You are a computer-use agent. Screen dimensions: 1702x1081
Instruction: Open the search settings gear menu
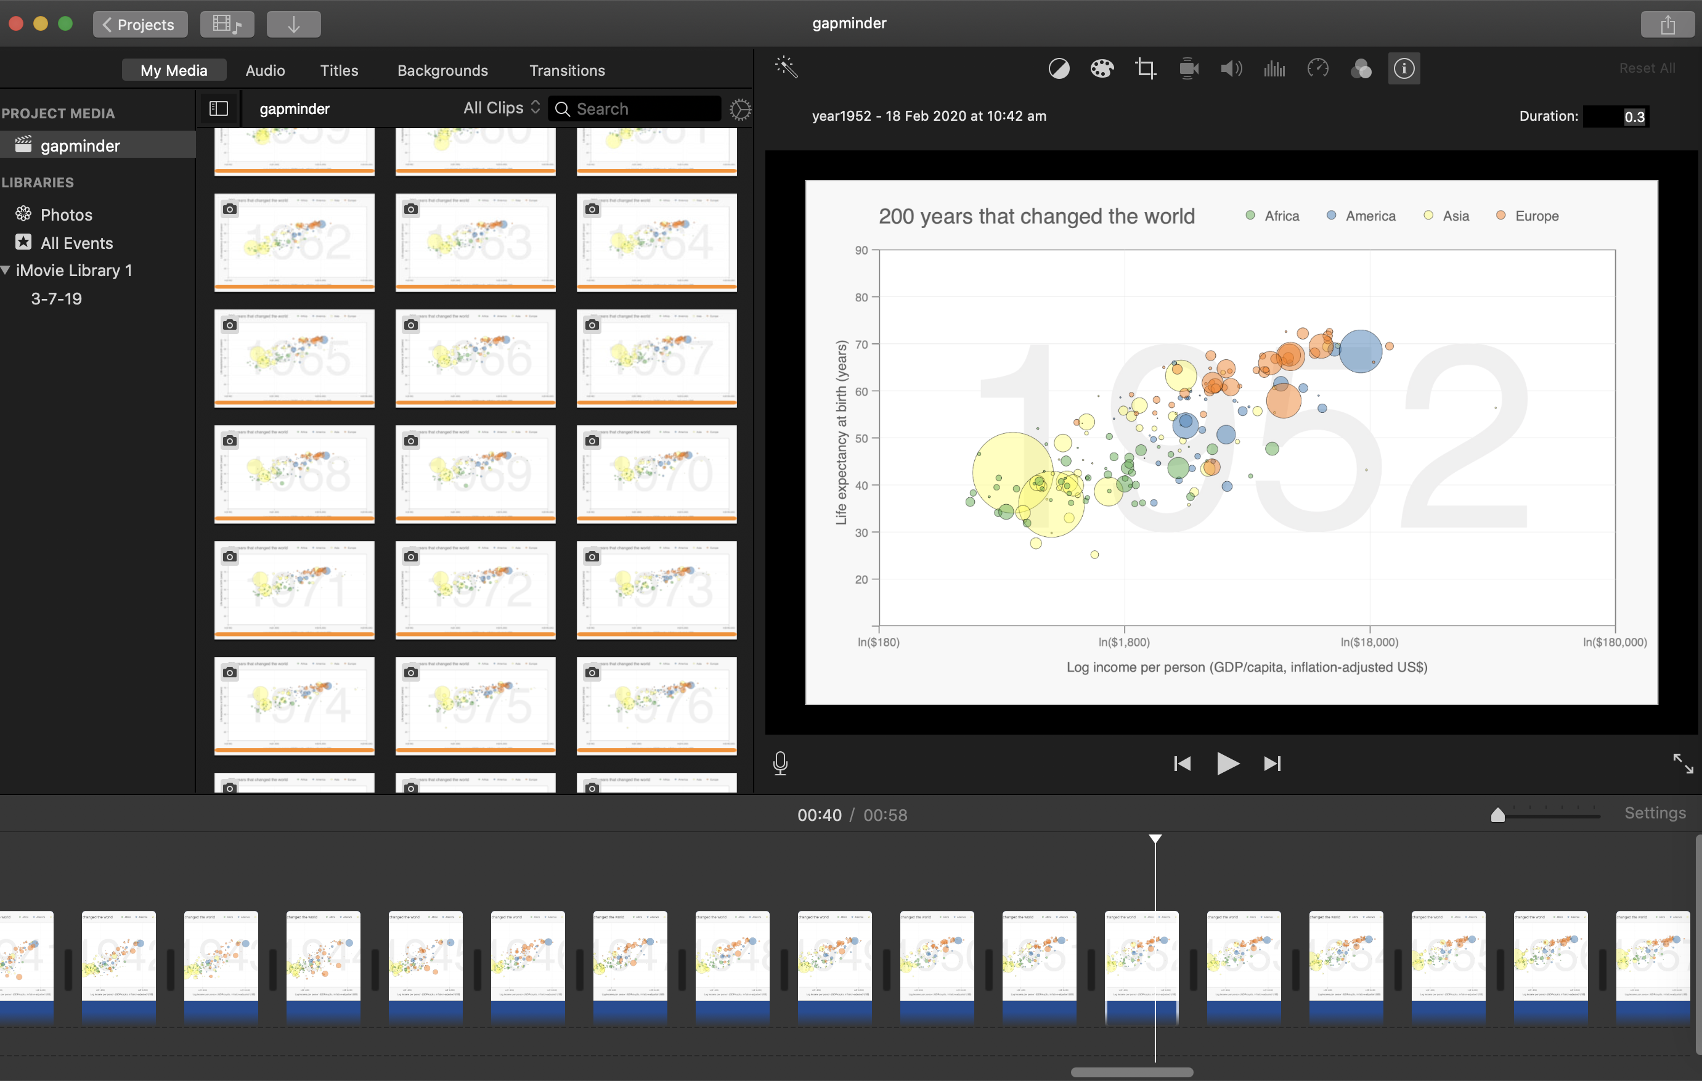(x=740, y=110)
